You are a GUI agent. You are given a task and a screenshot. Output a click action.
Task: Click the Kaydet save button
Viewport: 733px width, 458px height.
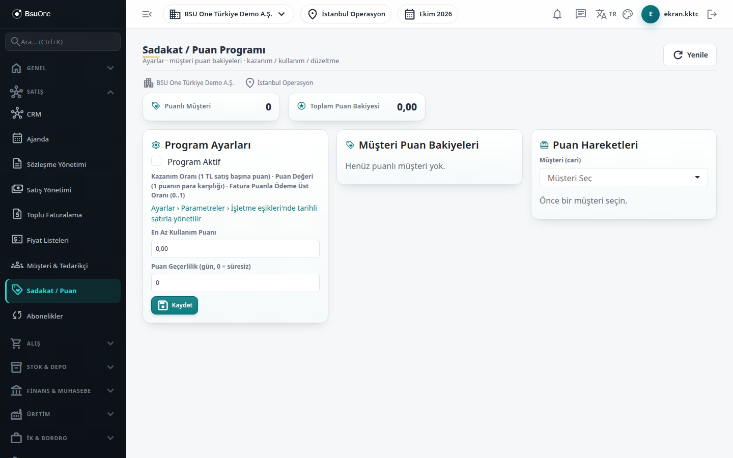tap(175, 305)
